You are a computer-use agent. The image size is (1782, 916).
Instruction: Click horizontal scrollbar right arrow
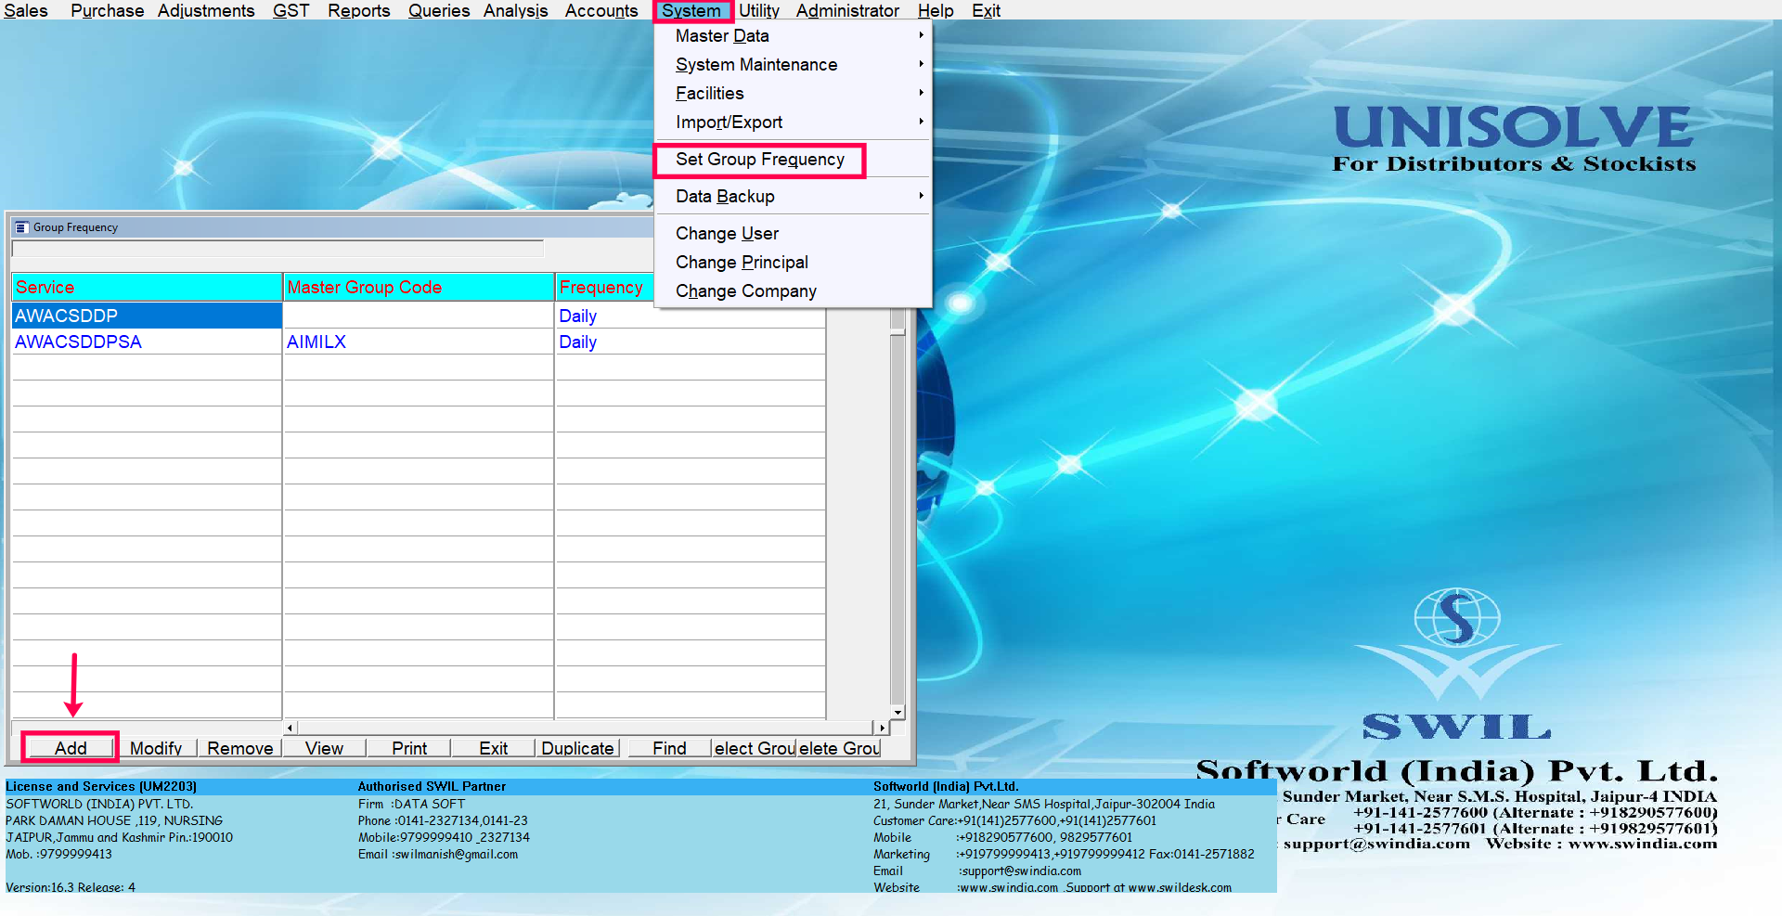[x=881, y=729]
